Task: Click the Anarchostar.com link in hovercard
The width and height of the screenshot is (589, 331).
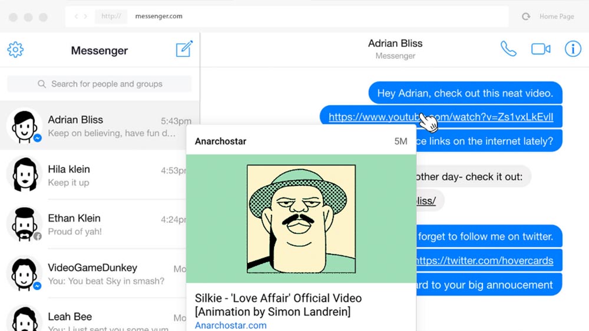Action: [231, 325]
